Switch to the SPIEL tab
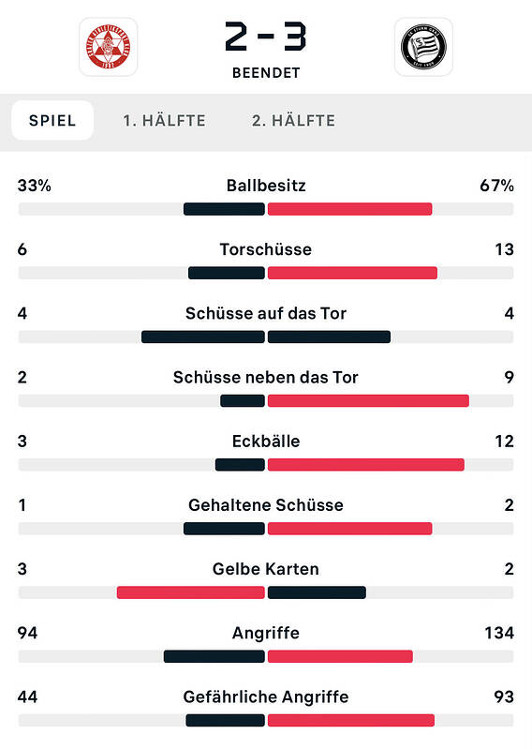The image size is (532, 749). pyautogui.click(x=52, y=120)
